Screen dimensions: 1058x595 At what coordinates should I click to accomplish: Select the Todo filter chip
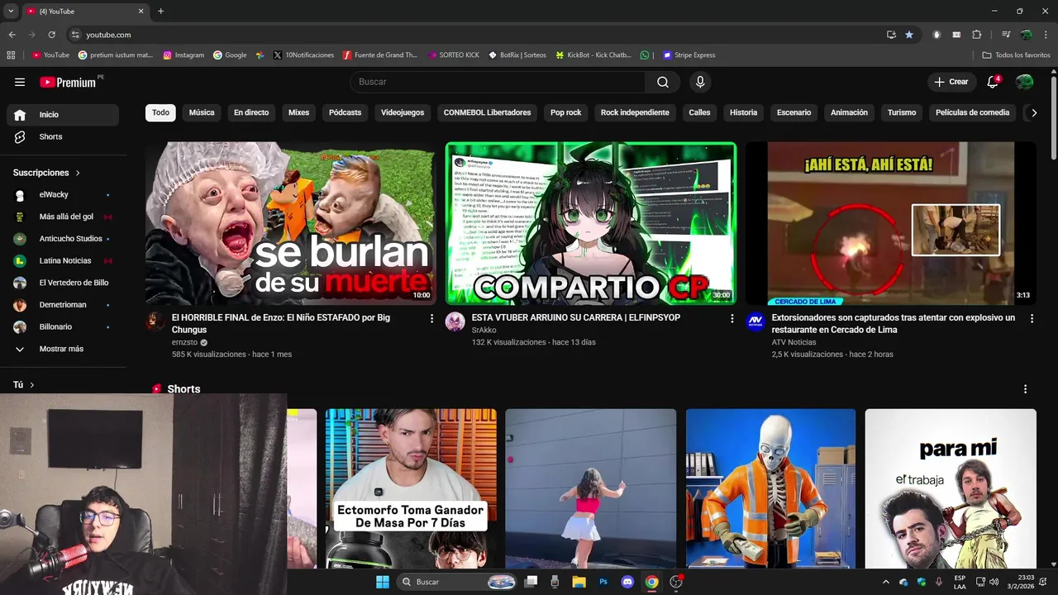click(160, 112)
